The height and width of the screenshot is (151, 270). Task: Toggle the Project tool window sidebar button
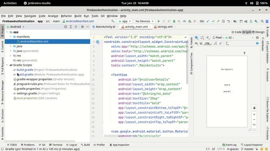[x=3, y=31]
